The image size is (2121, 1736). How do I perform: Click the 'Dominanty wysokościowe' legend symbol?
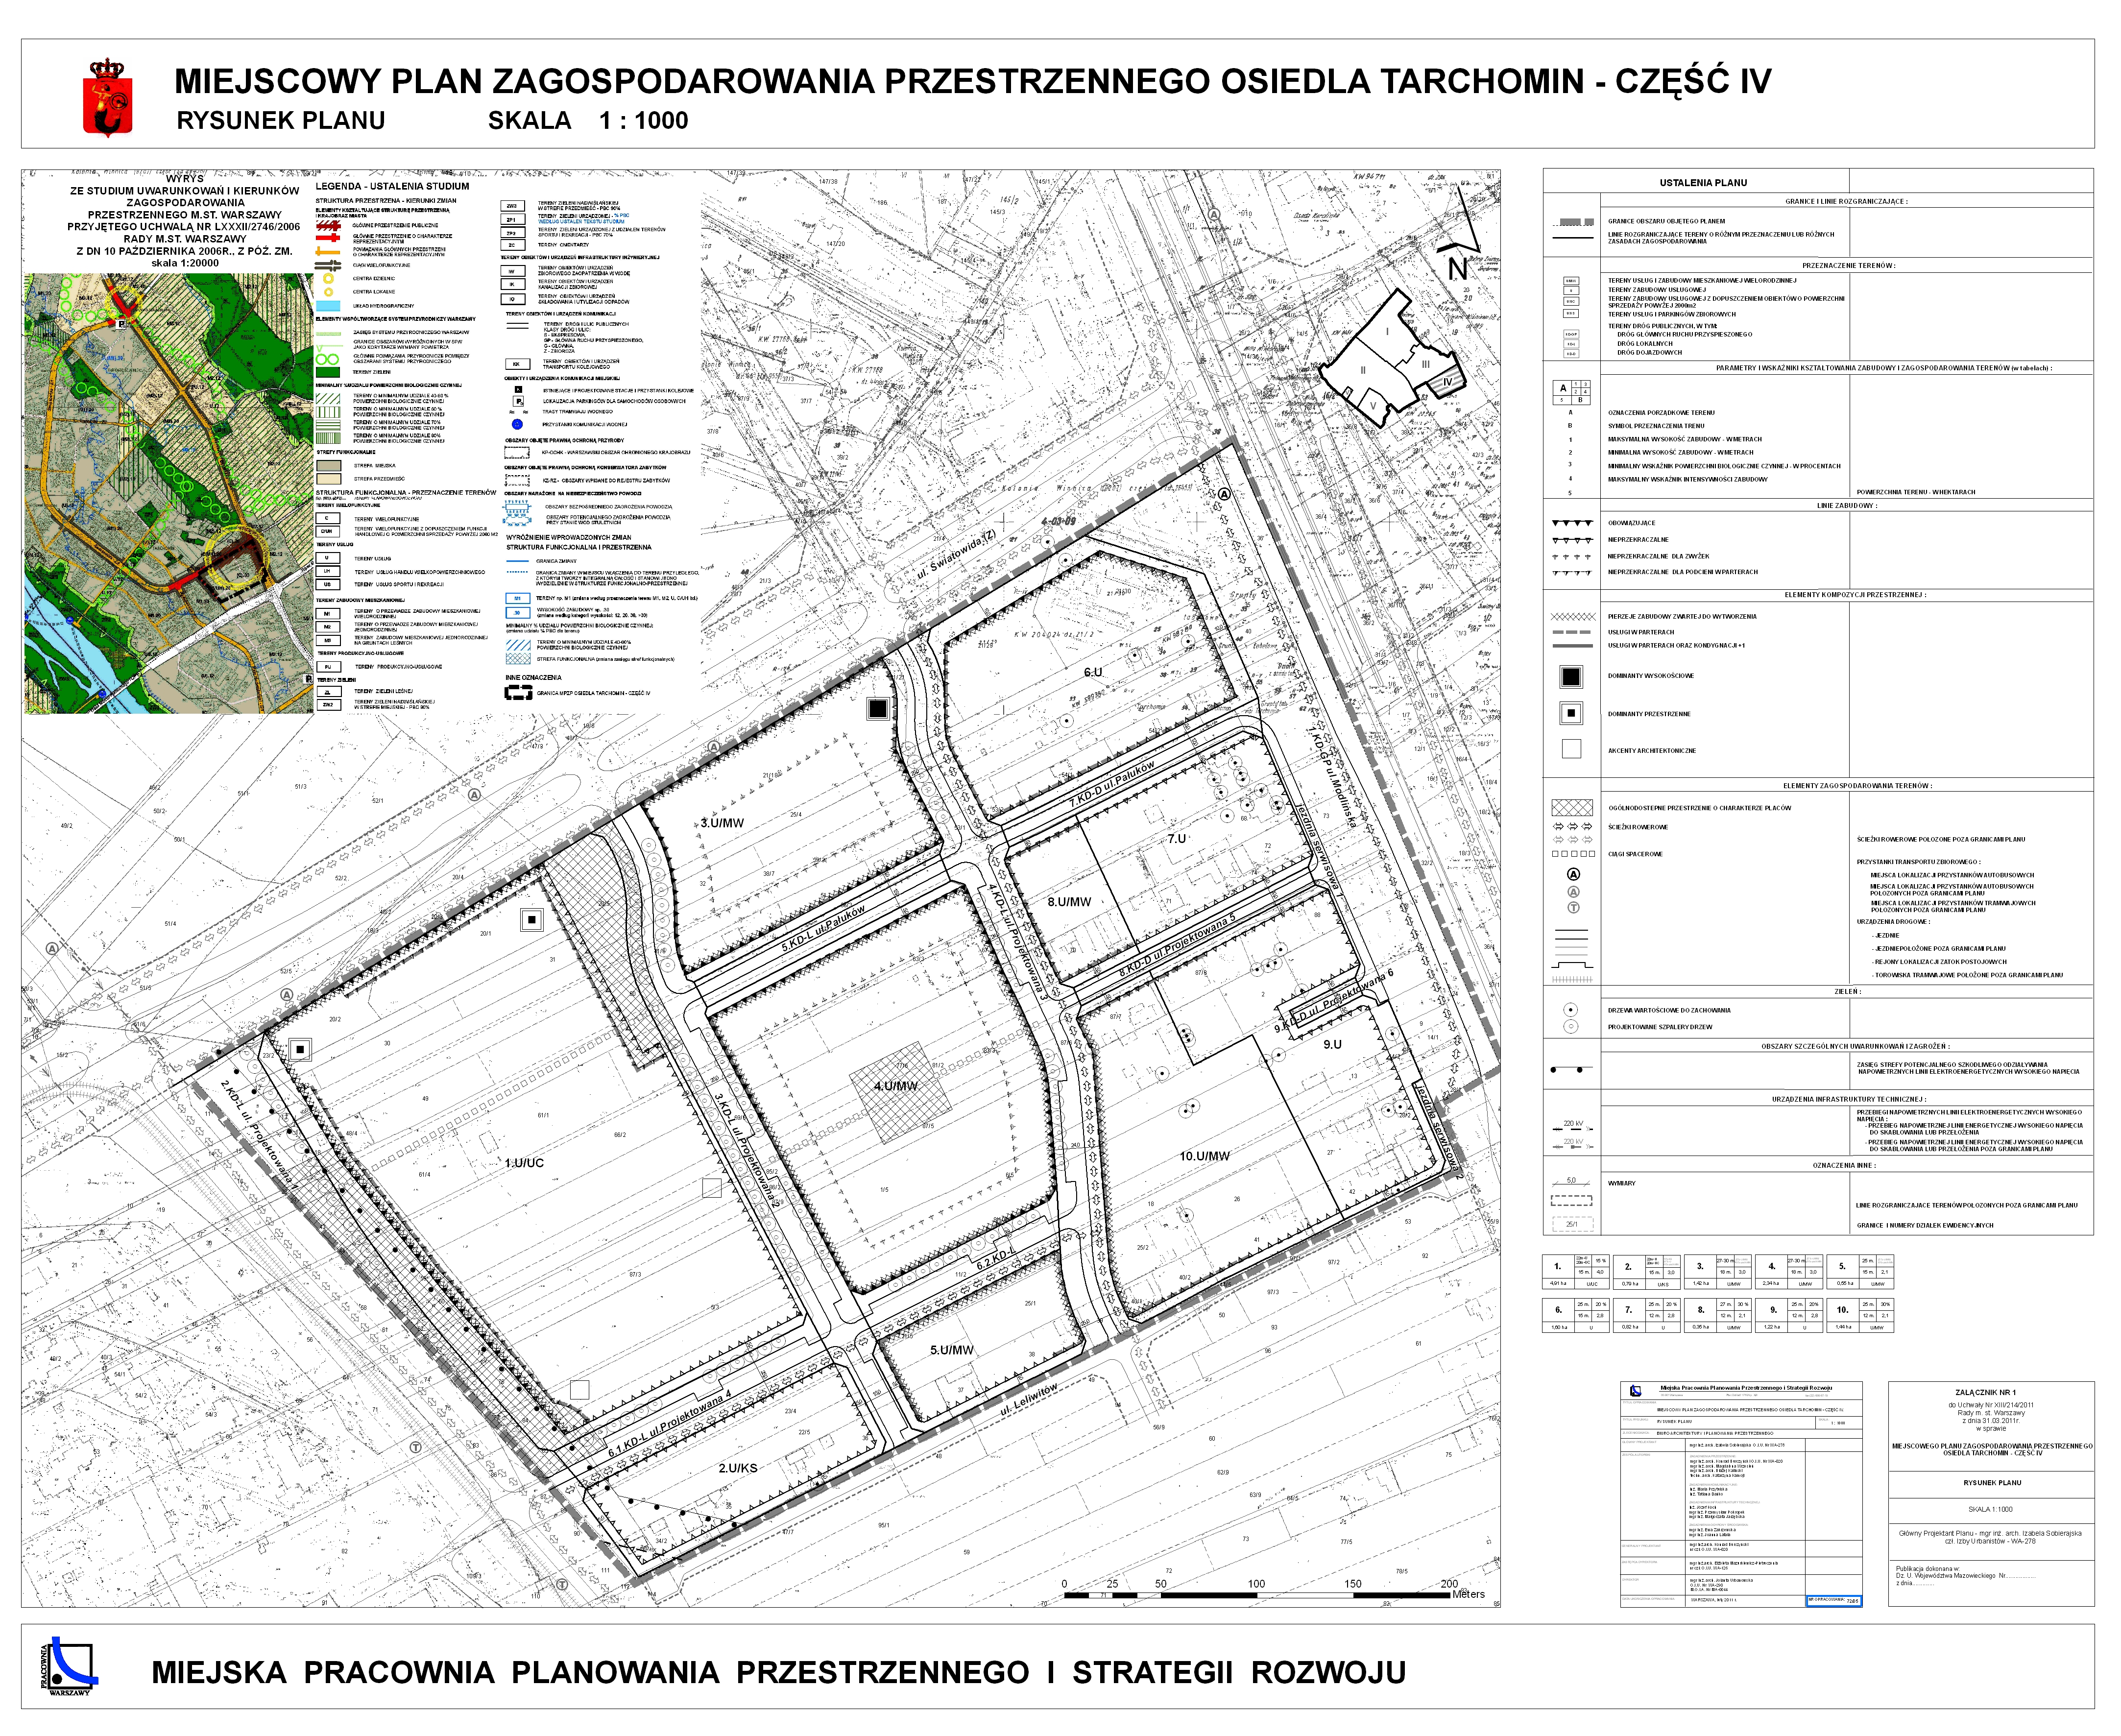coord(1571,677)
